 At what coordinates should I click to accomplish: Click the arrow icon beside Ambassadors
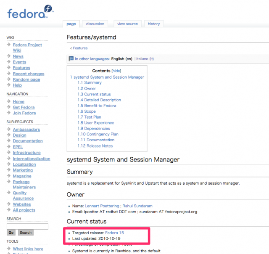coord(9,129)
